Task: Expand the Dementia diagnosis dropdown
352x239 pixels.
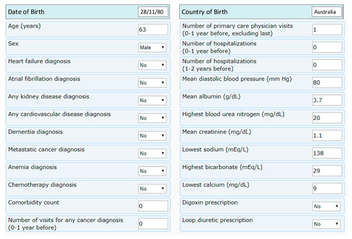Action: (152, 136)
